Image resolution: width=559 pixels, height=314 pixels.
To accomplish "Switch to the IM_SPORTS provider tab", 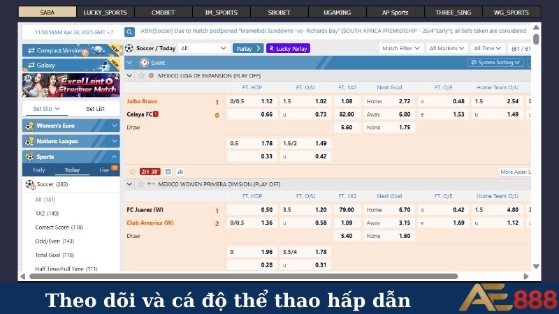I will (221, 13).
